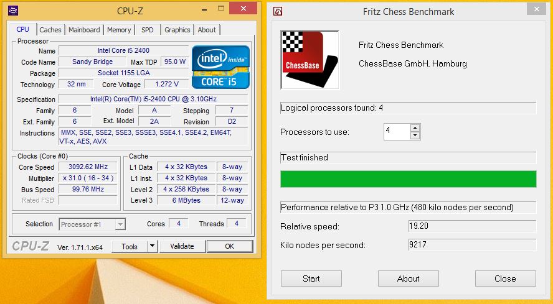The image size is (553, 304).
Task: Click the Threads count field
Action: (x=236, y=224)
